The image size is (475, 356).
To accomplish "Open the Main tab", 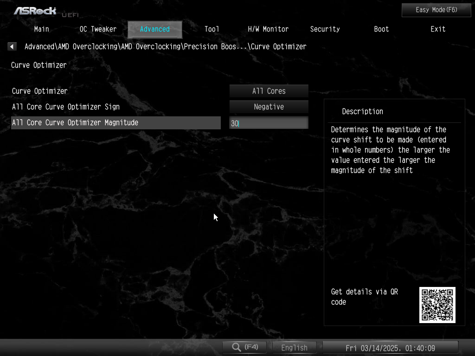I will [41, 29].
